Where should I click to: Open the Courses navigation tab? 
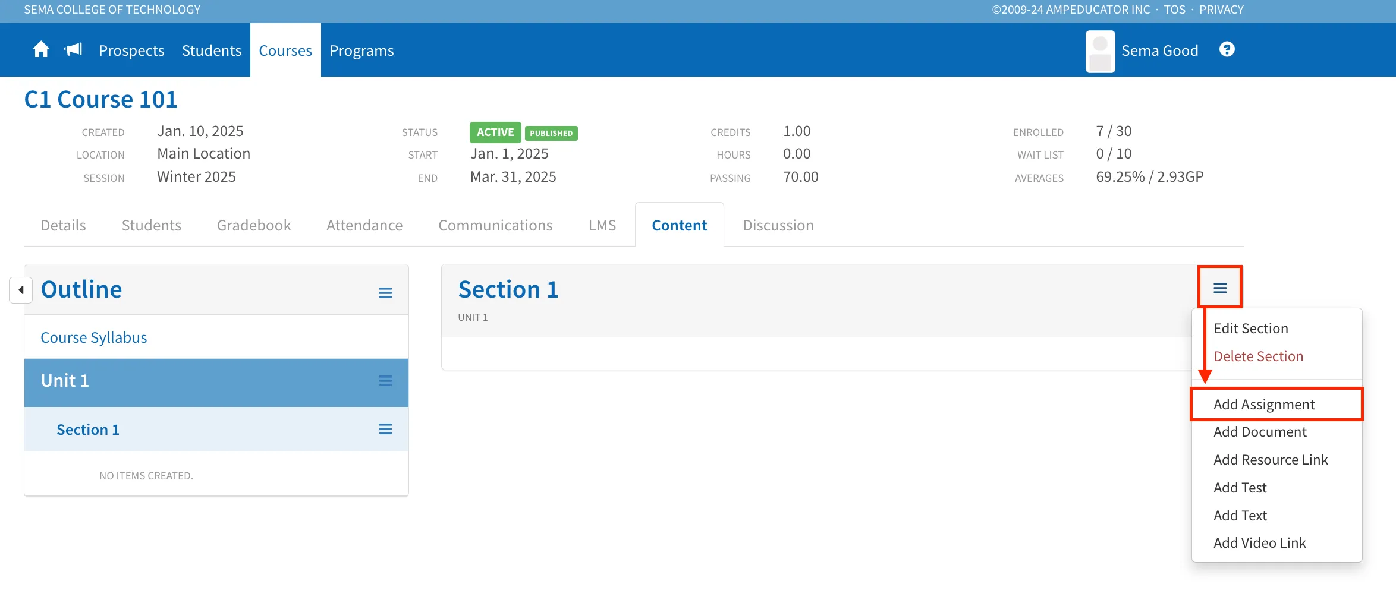285,50
